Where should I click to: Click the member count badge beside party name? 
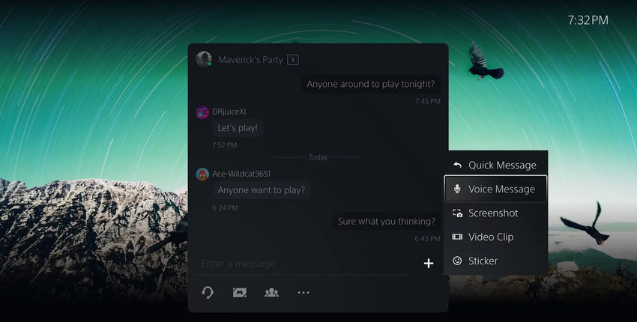coord(293,60)
